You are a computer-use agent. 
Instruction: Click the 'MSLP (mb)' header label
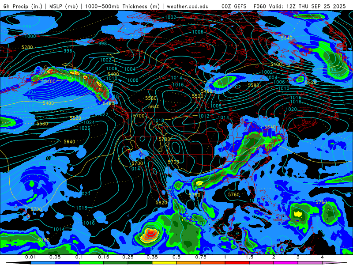64,6
